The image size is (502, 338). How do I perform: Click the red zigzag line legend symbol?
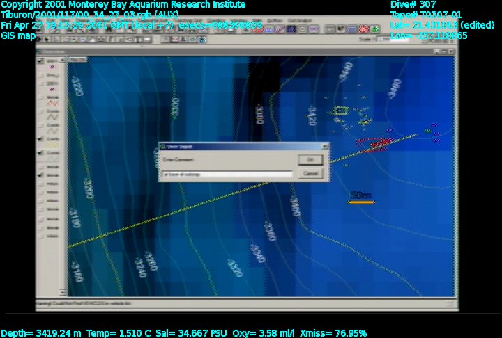click(53, 102)
